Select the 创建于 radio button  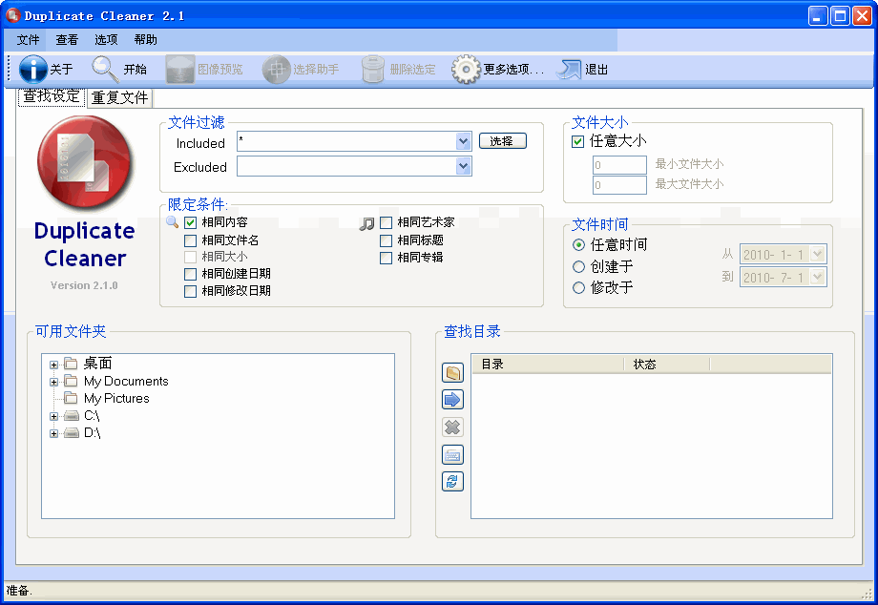pyautogui.click(x=578, y=266)
